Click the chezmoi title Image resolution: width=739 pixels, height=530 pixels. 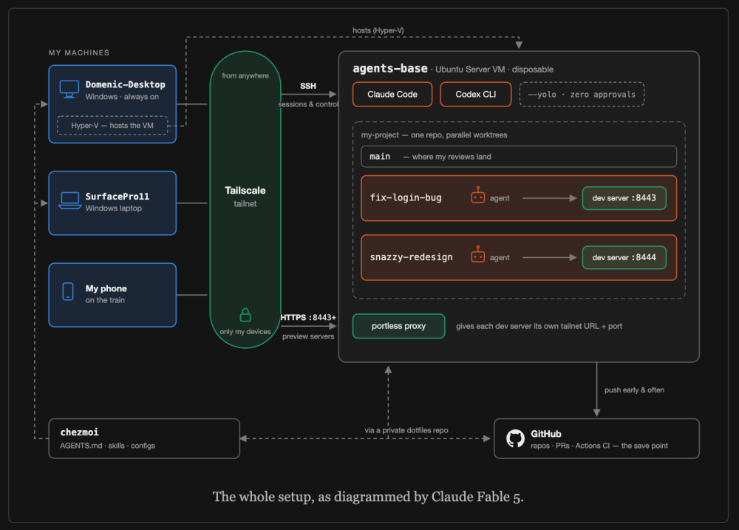tap(80, 432)
